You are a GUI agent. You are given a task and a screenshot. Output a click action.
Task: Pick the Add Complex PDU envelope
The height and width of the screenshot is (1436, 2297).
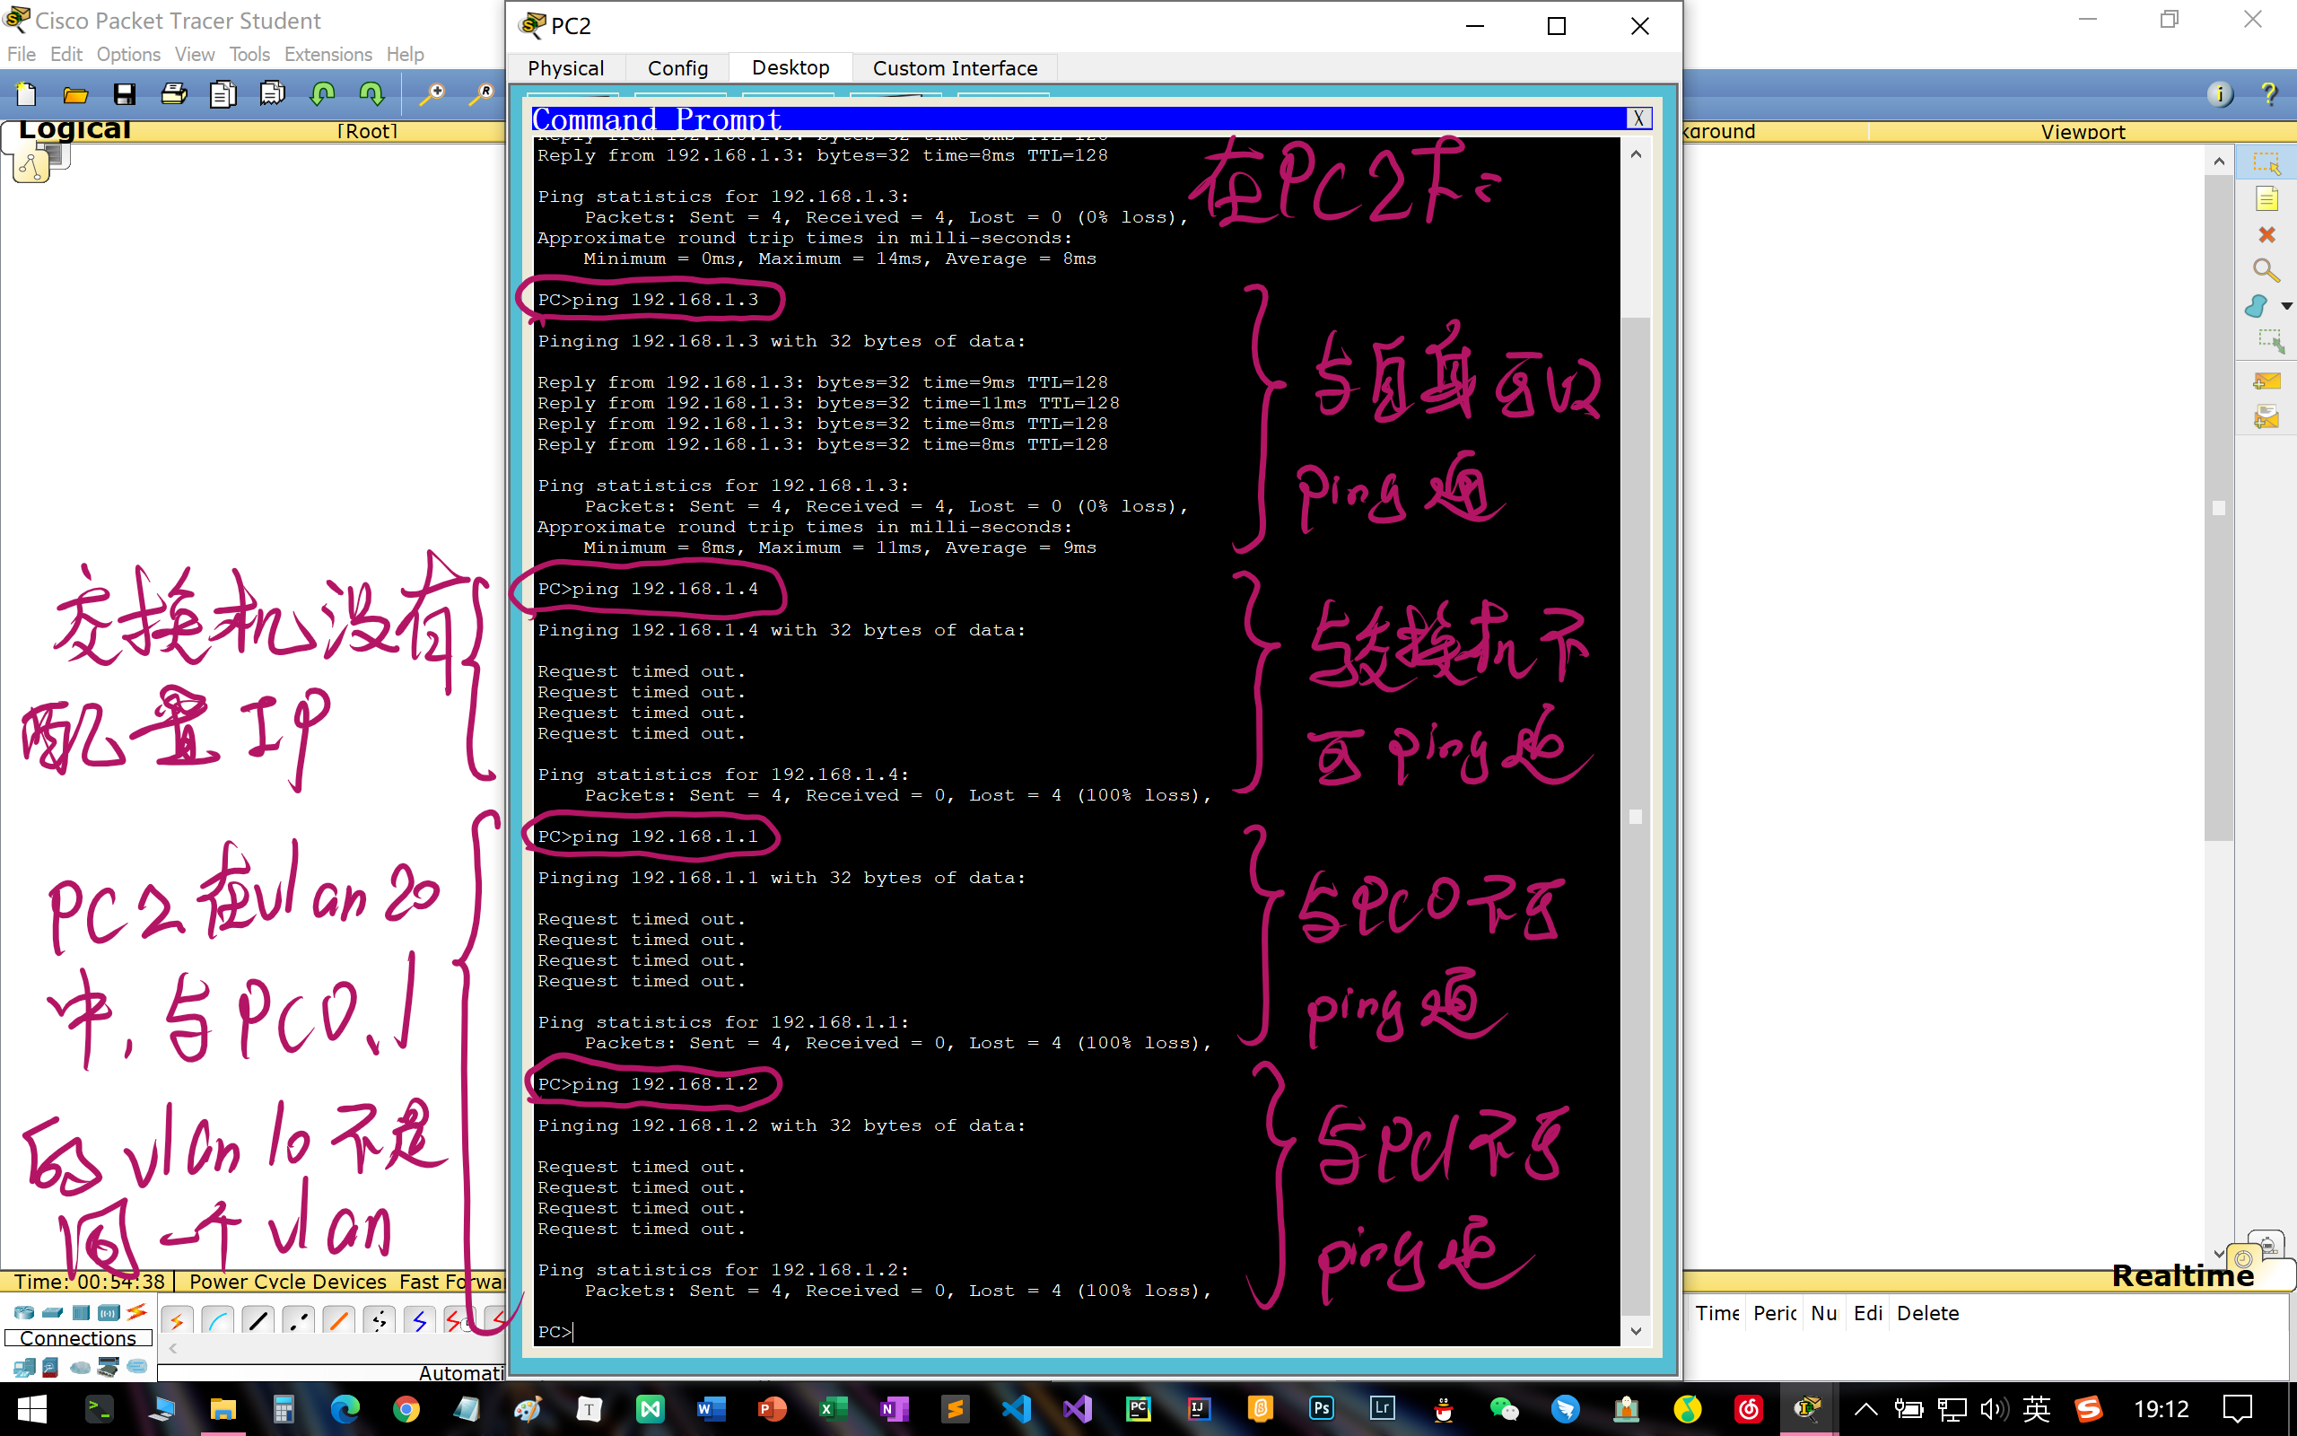[x=2266, y=417]
